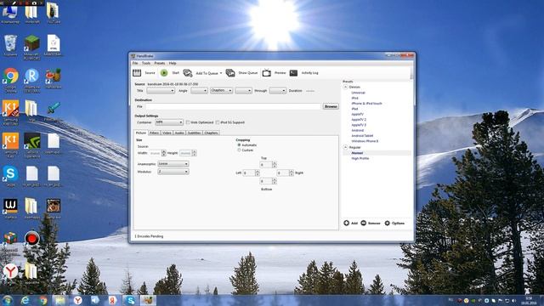Switch to the Video tab
544x306 pixels.
[167, 133]
